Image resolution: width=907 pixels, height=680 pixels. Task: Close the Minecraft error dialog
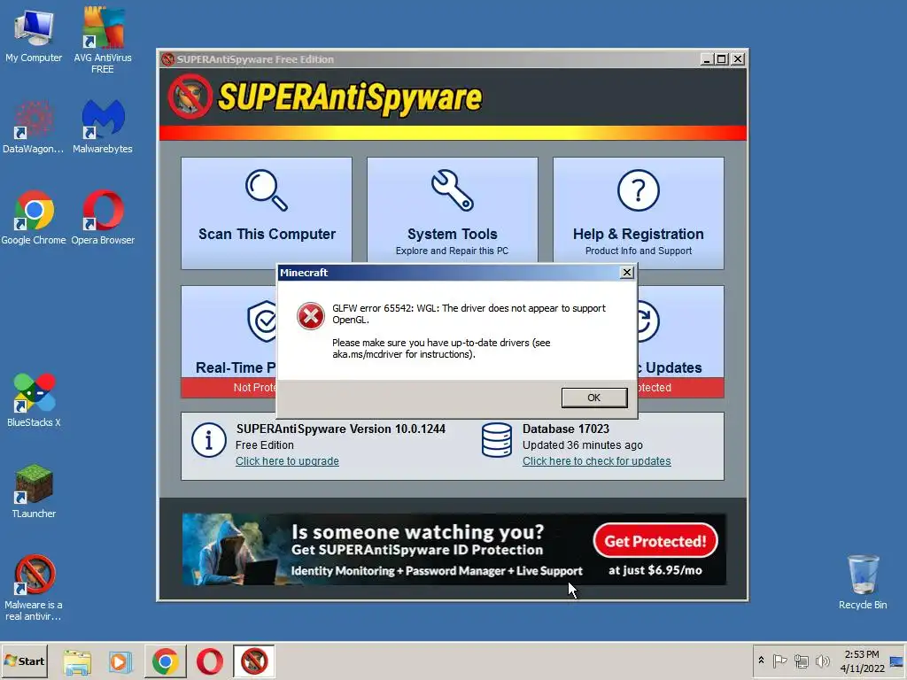626,273
